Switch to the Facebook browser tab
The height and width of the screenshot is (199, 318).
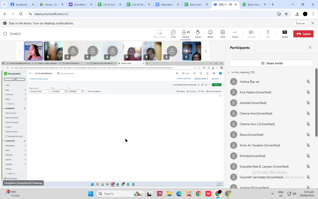22,5
